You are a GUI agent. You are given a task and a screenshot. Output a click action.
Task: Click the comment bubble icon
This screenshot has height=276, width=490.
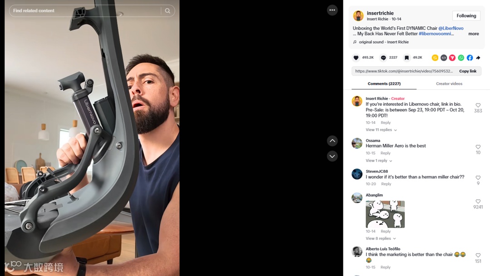[x=383, y=58]
